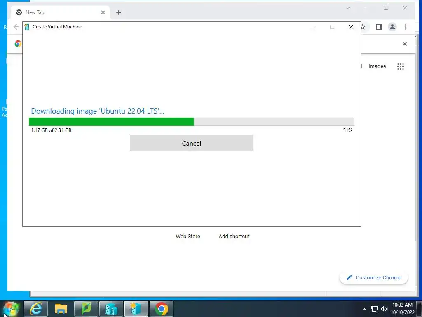
Task: Open the Images link on the New Tab page
Action: 377,66
